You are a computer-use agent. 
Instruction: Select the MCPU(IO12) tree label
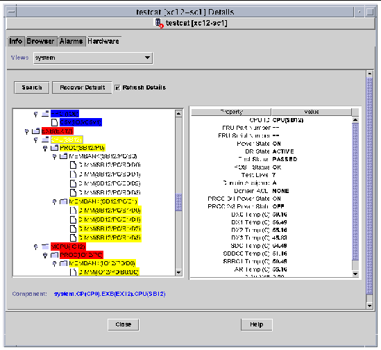68,247
